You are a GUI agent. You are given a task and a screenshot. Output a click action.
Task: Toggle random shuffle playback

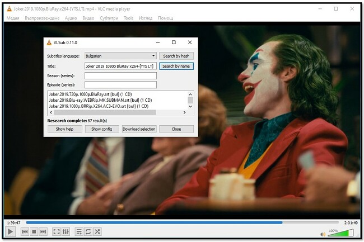coord(97,231)
